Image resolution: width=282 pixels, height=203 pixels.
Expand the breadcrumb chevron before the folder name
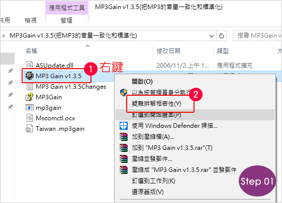[4, 36]
